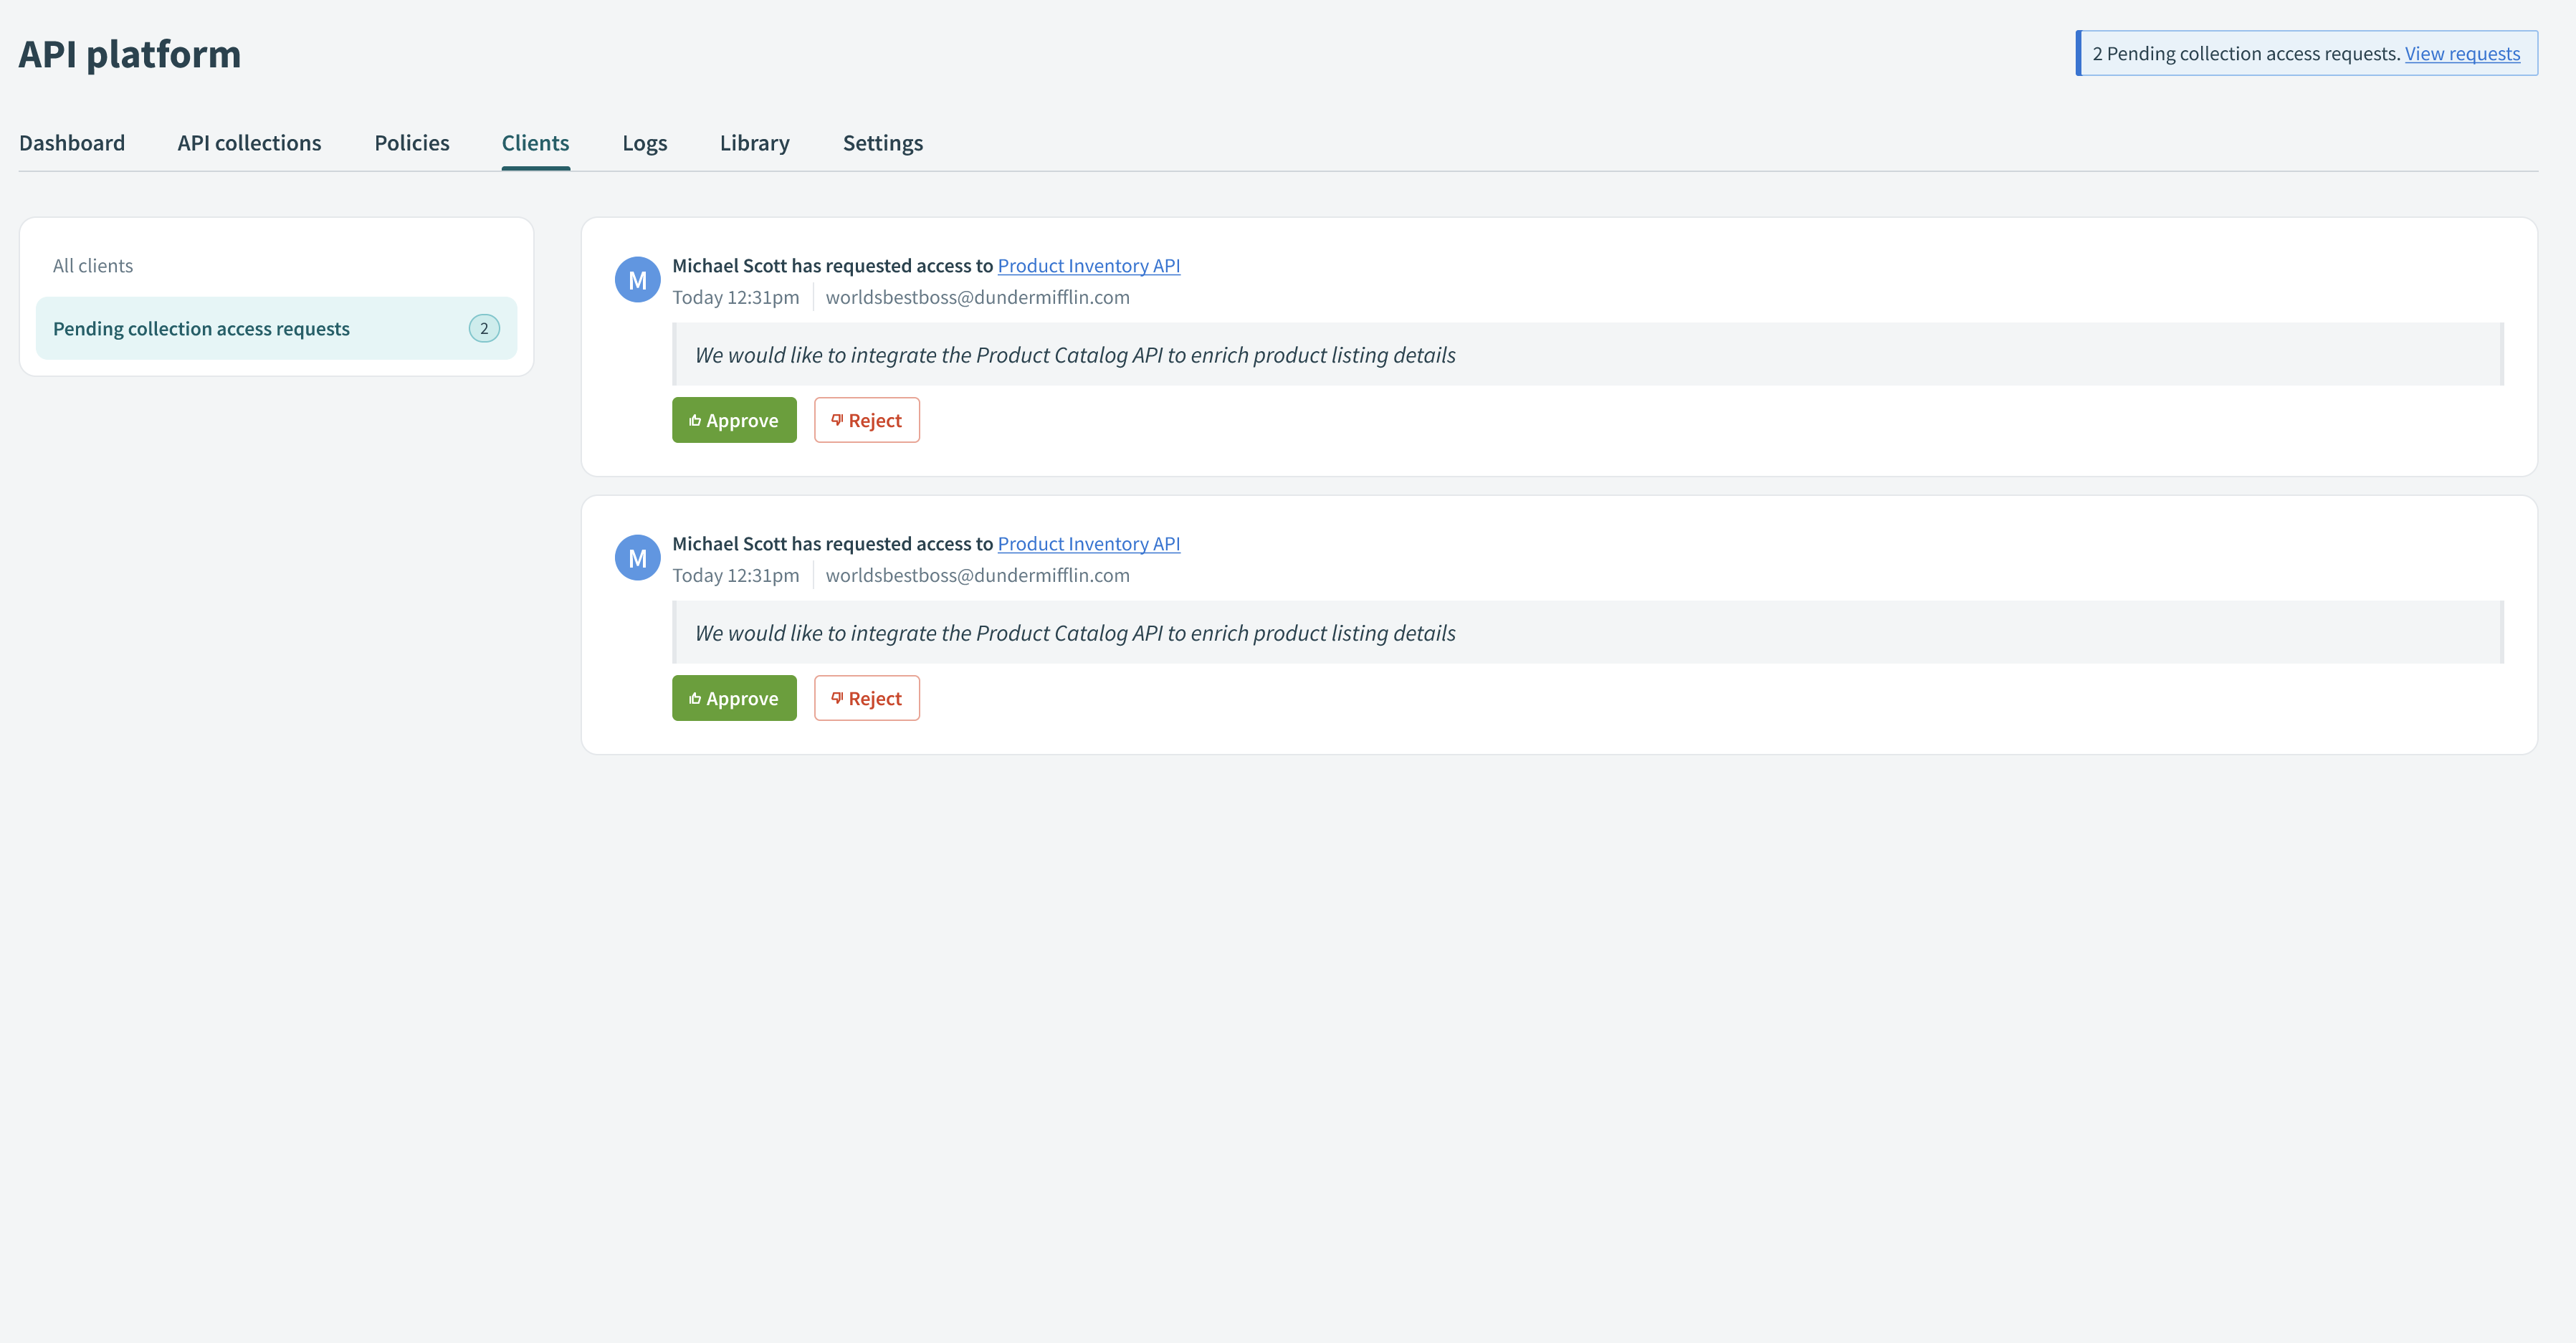Click Michael Scott's avatar on first request
Image resolution: width=2576 pixels, height=1343 pixels.
637,279
